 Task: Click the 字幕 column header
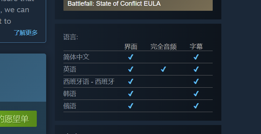pyautogui.click(x=196, y=47)
